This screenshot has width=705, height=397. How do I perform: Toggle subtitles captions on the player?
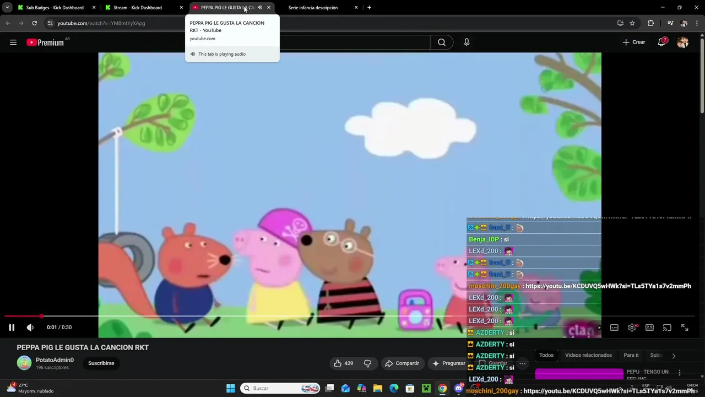coord(614,328)
